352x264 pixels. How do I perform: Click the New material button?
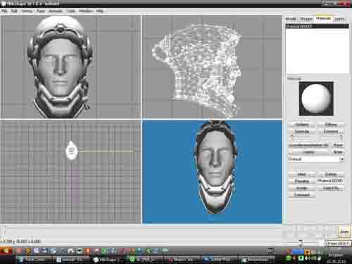[302, 175]
